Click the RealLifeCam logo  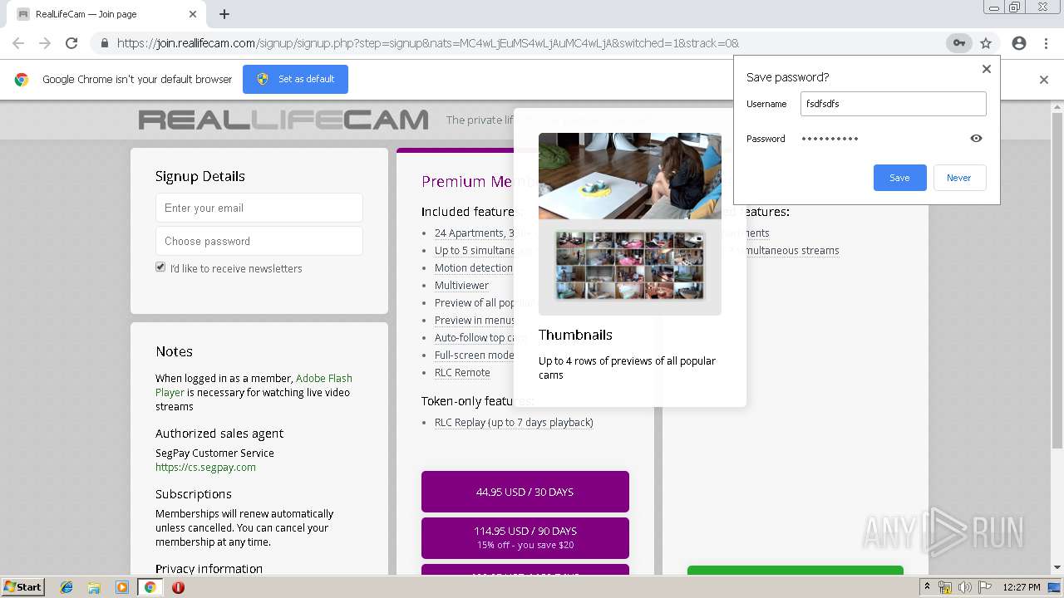coord(283,120)
